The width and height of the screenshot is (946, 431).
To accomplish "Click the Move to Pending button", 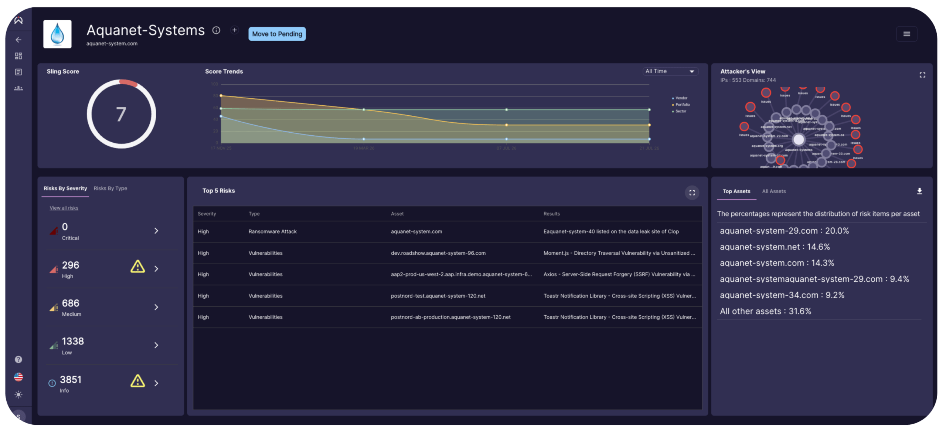I will pos(277,34).
